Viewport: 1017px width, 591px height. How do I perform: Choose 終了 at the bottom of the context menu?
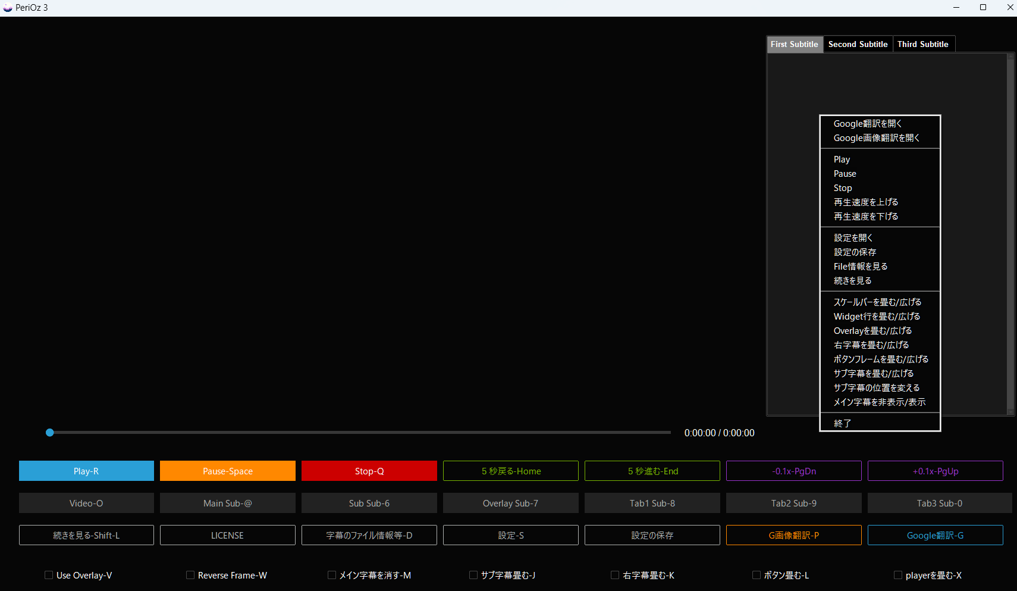coord(842,424)
